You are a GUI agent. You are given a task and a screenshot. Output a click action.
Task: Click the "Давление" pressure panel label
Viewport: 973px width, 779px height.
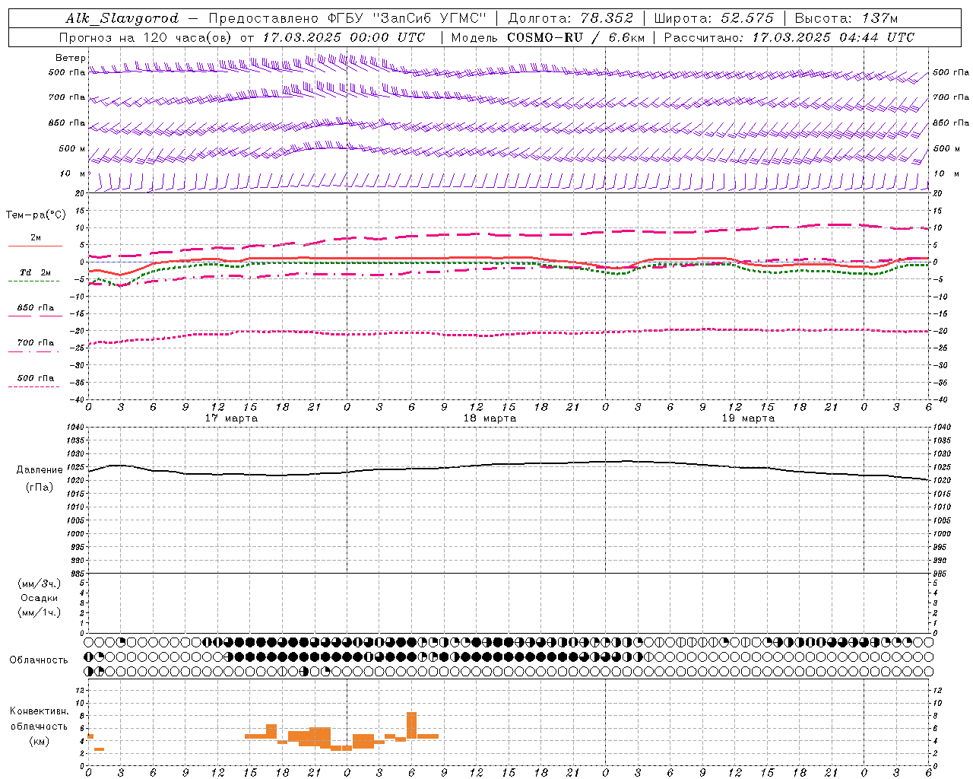click(x=40, y=470)
